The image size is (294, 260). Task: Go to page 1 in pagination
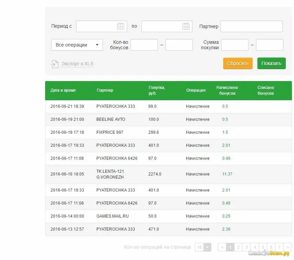(230, 247)
